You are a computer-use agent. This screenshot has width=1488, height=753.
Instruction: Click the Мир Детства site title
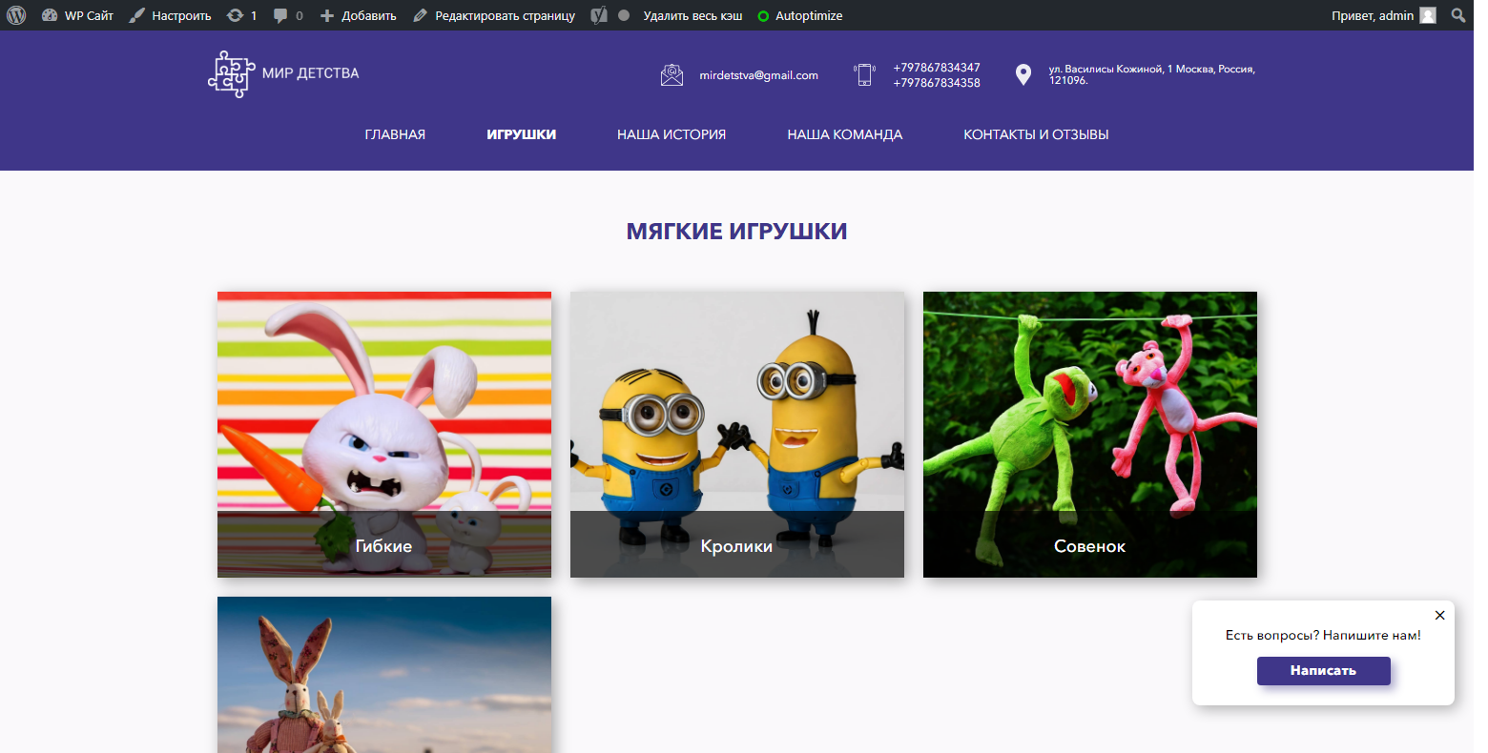[310, 73]
